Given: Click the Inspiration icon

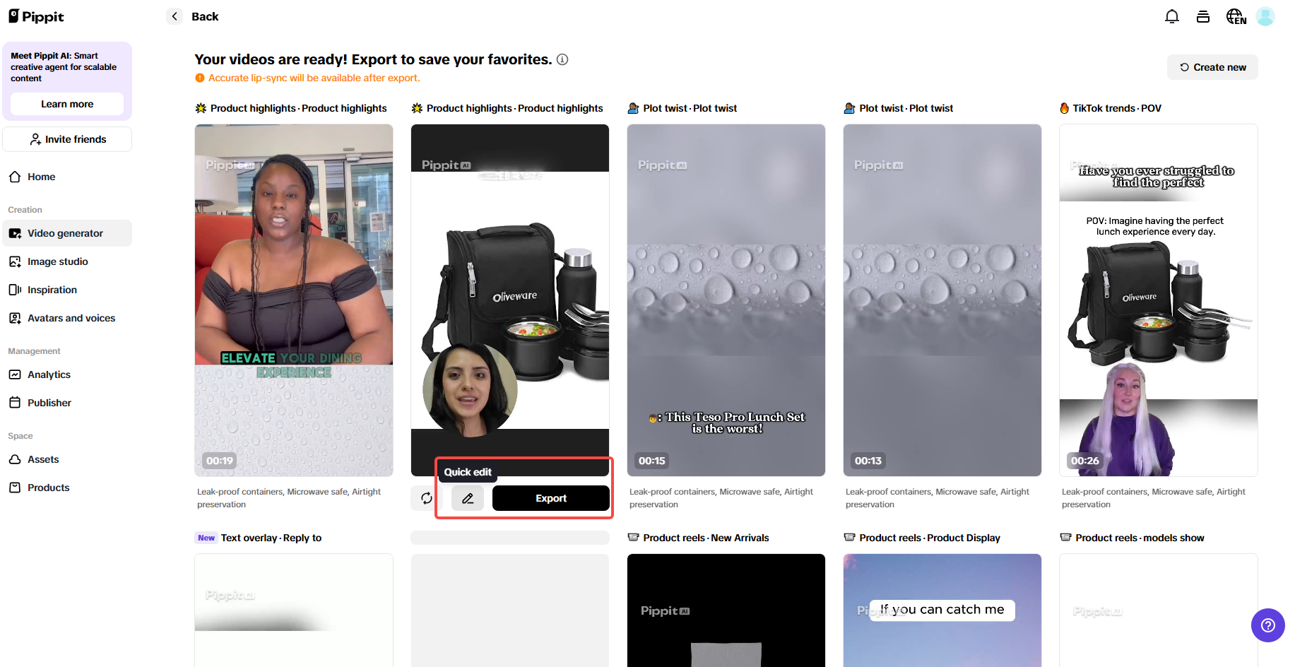Looking at the screenshot, I should [15, 290].
